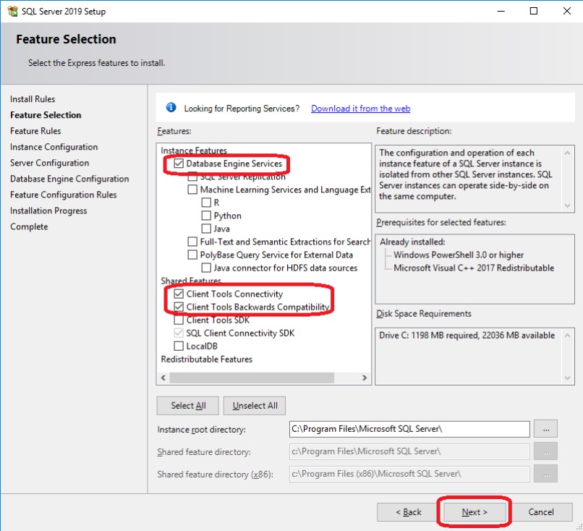Click the SQL Server Setup title bar icon
Image resolution: width=583 pixels, height=531 pixels.
[x=12, y=11]
